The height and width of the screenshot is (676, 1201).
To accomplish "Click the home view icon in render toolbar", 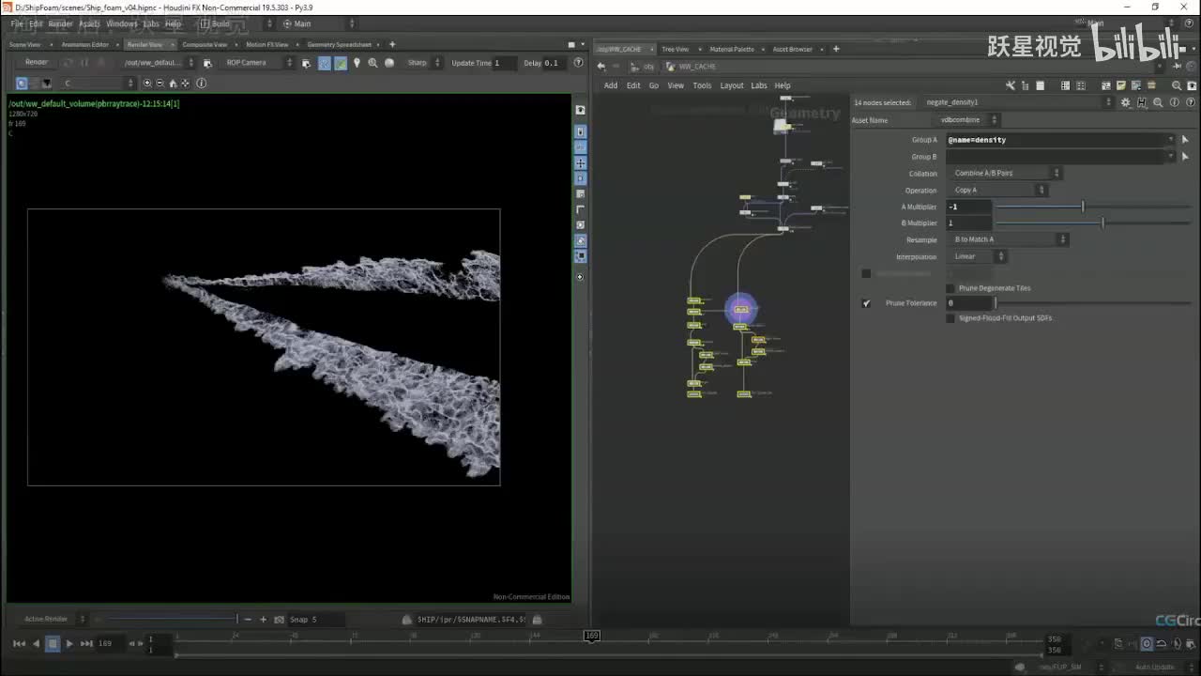I will tap(173, 84).
